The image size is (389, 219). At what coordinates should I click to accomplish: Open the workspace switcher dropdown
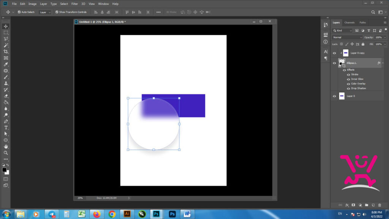[x=381, y=12]
